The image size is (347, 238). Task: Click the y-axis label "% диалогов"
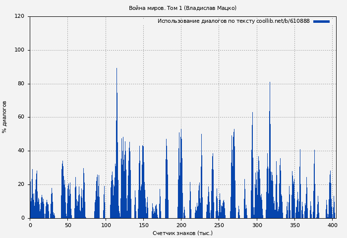pyautogui.click(x=4, y=117)
